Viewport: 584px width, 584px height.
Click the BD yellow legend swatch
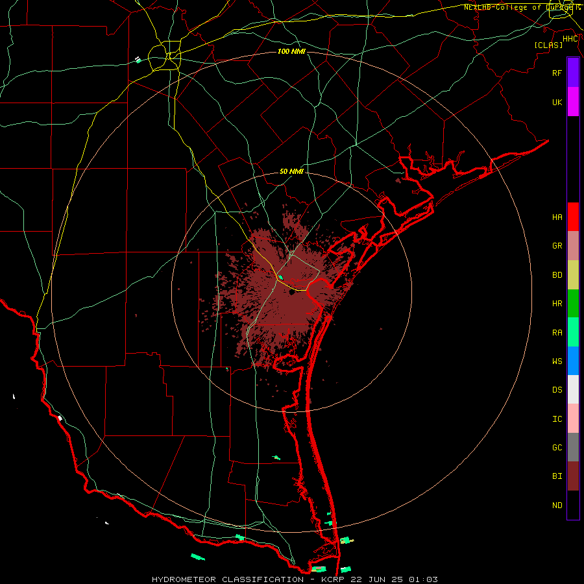[x=573, y=275]
